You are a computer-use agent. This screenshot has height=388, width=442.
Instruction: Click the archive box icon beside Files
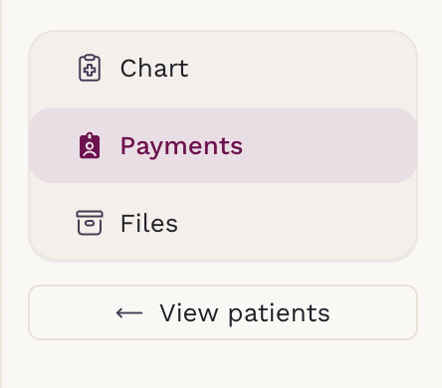pyautogui.click(x=90, y=223)
